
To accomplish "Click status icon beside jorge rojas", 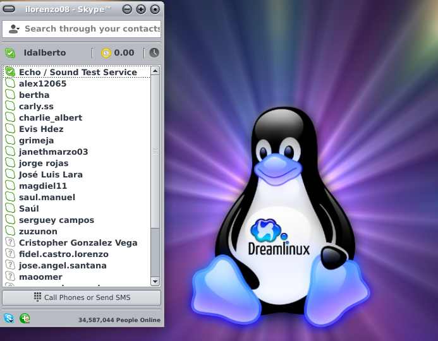I will pos(10,163).
